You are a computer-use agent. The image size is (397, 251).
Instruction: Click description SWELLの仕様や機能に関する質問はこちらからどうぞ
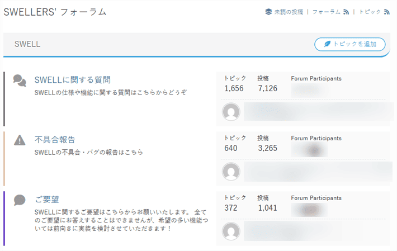tap(110, 93)
